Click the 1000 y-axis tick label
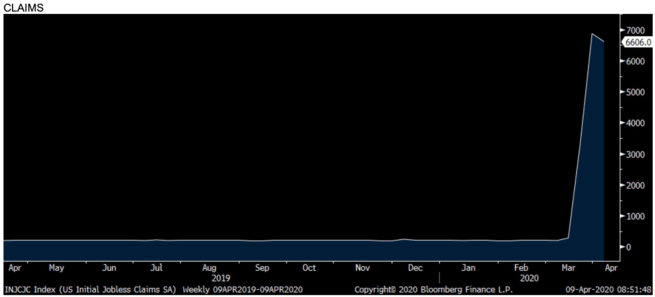The width and height of the screenshot is (655, 297). (x=635, y=217)
